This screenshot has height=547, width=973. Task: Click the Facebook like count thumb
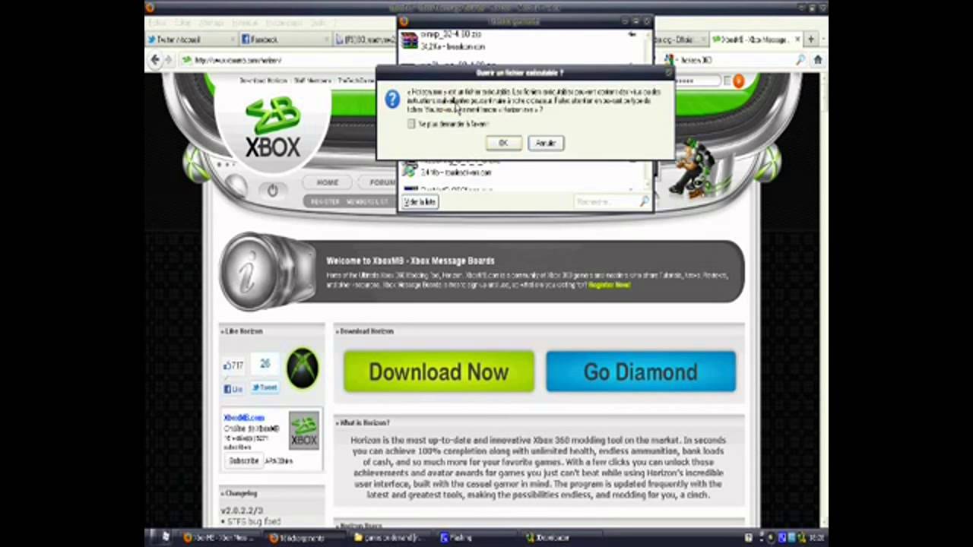coord(234,365)
